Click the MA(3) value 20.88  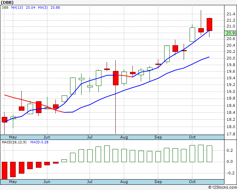coord(55,8)
